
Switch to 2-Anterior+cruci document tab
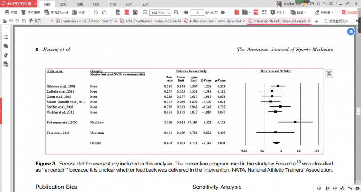[85, 21]
